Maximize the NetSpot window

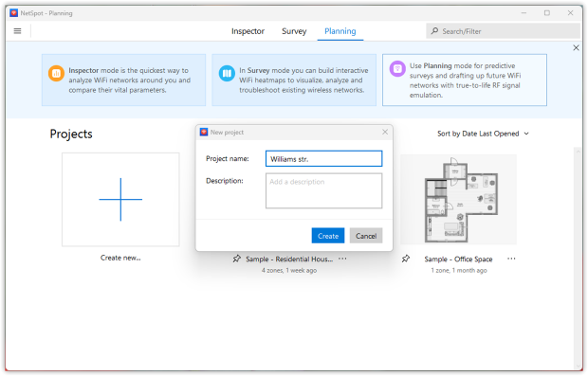click(547, 13)
